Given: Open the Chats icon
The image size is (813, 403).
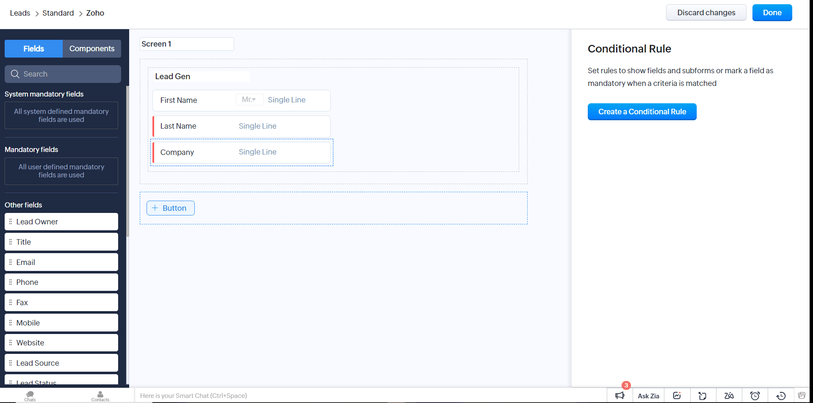Looking at the screenshot, I should tap(30, 395).
